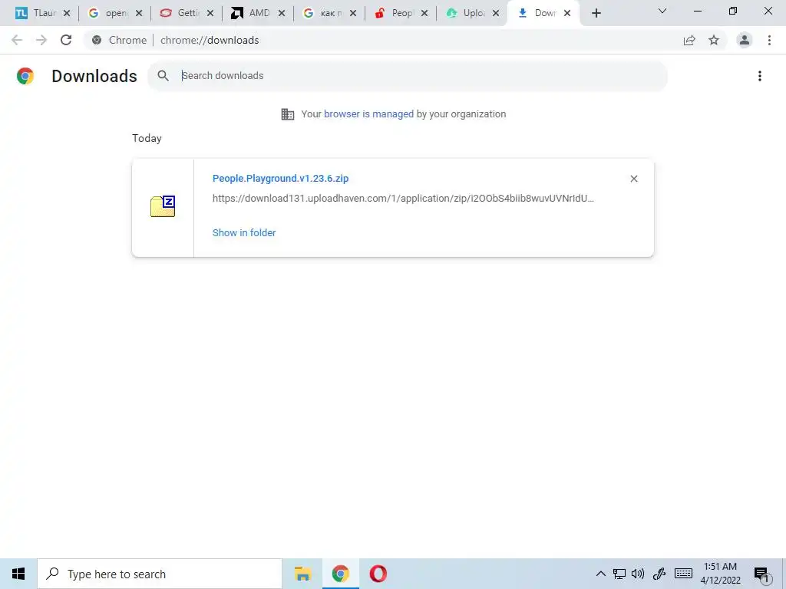
Task: Close the TLauncher tab
Action: click(67, 14)
